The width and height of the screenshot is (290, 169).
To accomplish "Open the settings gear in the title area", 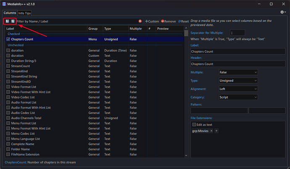I will pyautogui.click(x=283, y=13).
